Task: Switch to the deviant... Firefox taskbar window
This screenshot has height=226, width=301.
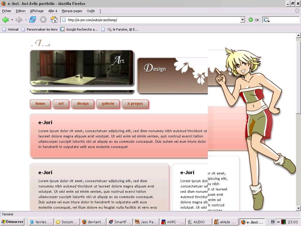Action: pyautogui.click(x=93, y=222)
